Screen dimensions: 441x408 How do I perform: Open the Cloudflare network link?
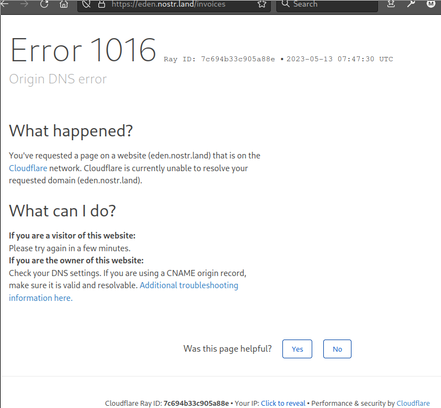tap(28, 168)
